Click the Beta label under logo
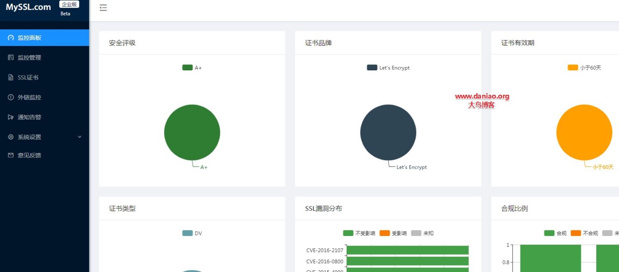Image resolution: width=619 pixels, height=272 pixels. [65, 14]
